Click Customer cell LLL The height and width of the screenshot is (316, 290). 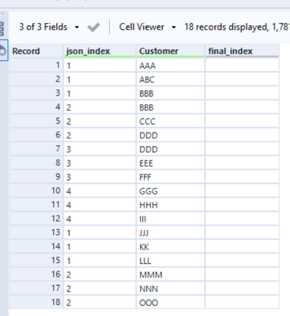coord(171,261)
